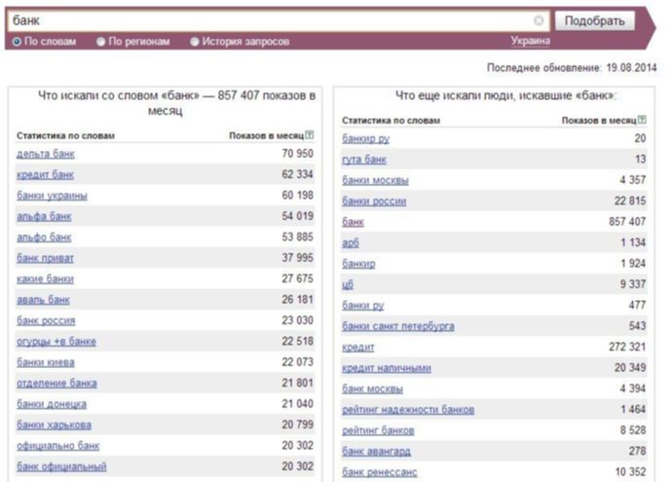Select the История запросов radio button
The height and width of the screenshot is (482, 670).
click(195, 42)
